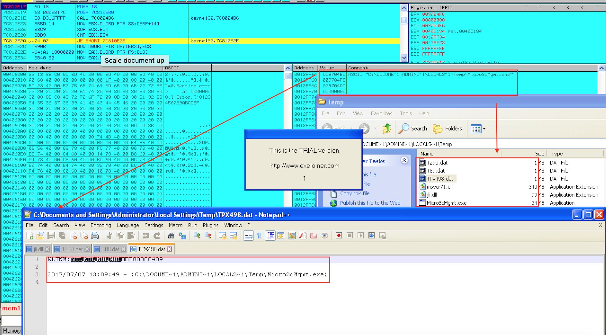Click the Cut scissors icon

(x=109, y=236)
